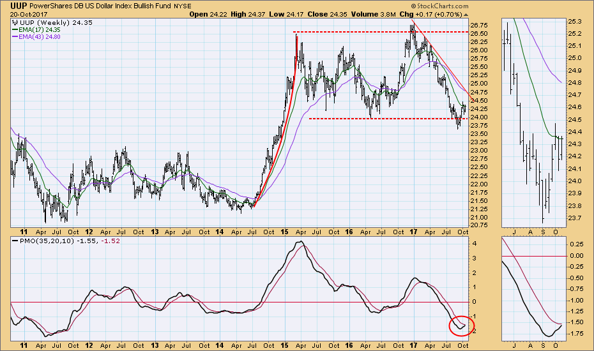The width and height of the screenshot is (594, 351).
Task: Select the Low 24.17 value
Action: coord(286,15)
